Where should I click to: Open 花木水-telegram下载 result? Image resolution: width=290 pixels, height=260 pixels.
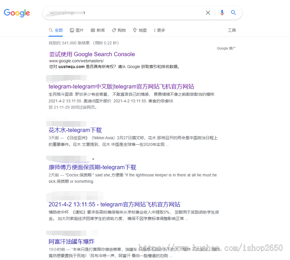click(x=75, y=130)
